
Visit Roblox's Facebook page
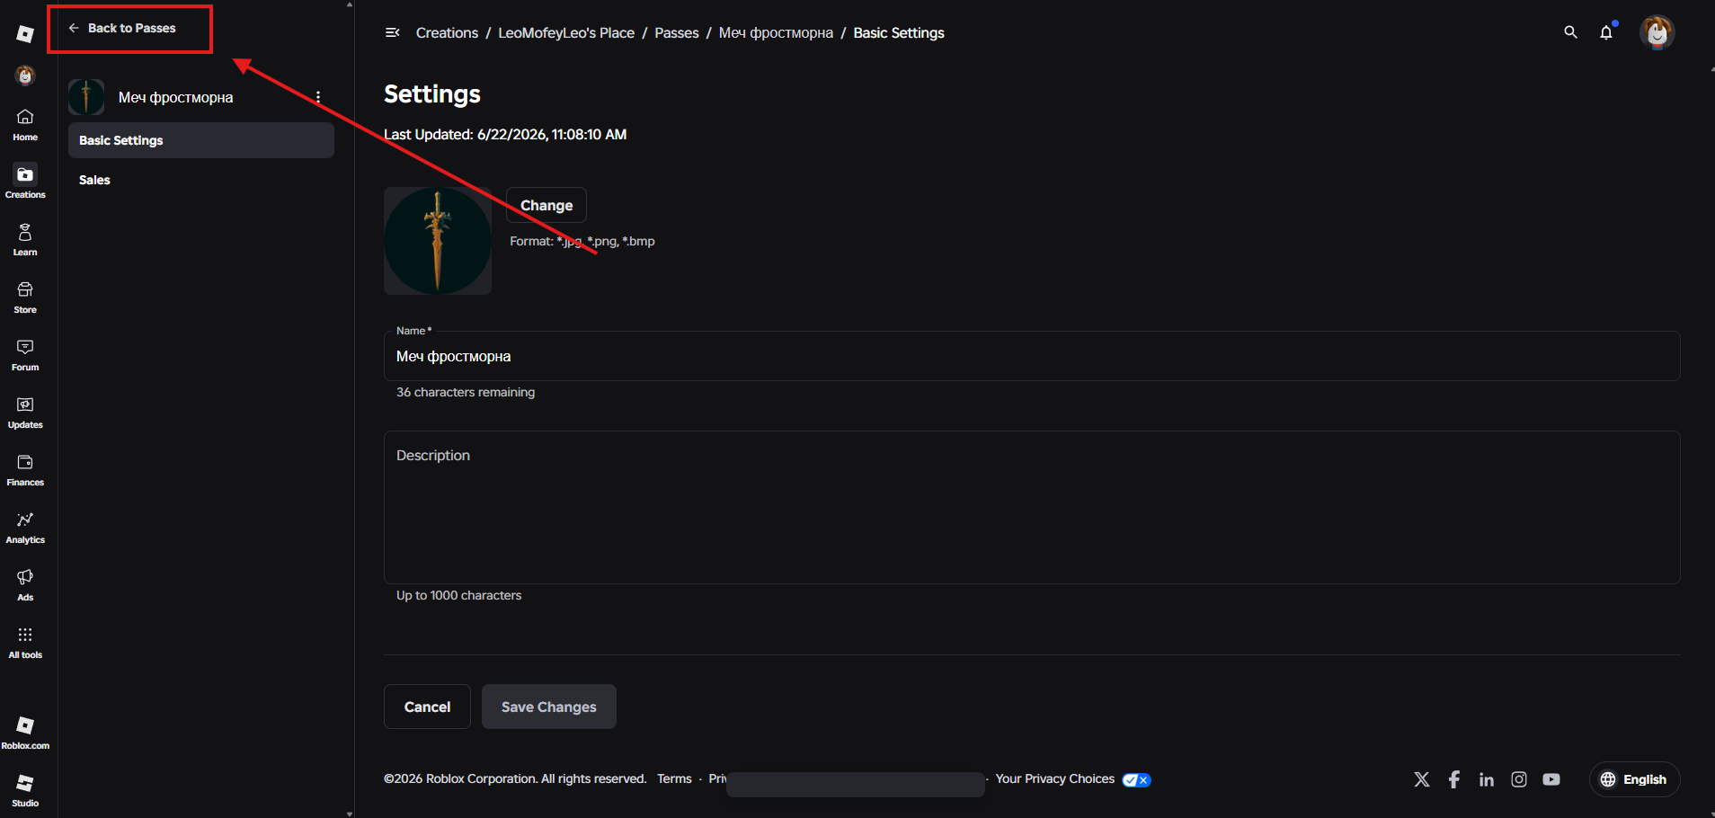[1454, 779]
